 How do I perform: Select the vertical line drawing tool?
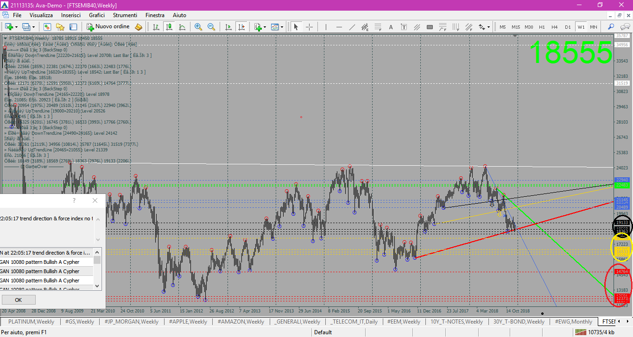coord(326,27)
